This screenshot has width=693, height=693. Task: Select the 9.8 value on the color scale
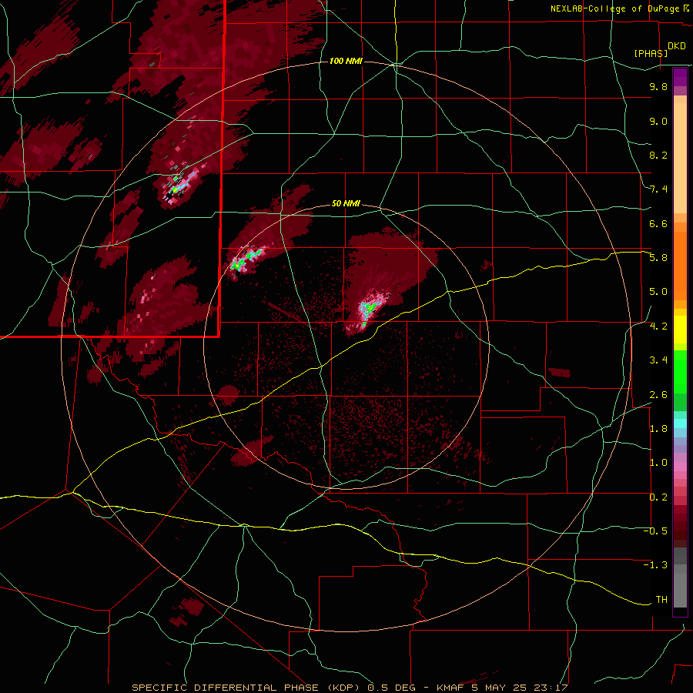coord(658,86)
